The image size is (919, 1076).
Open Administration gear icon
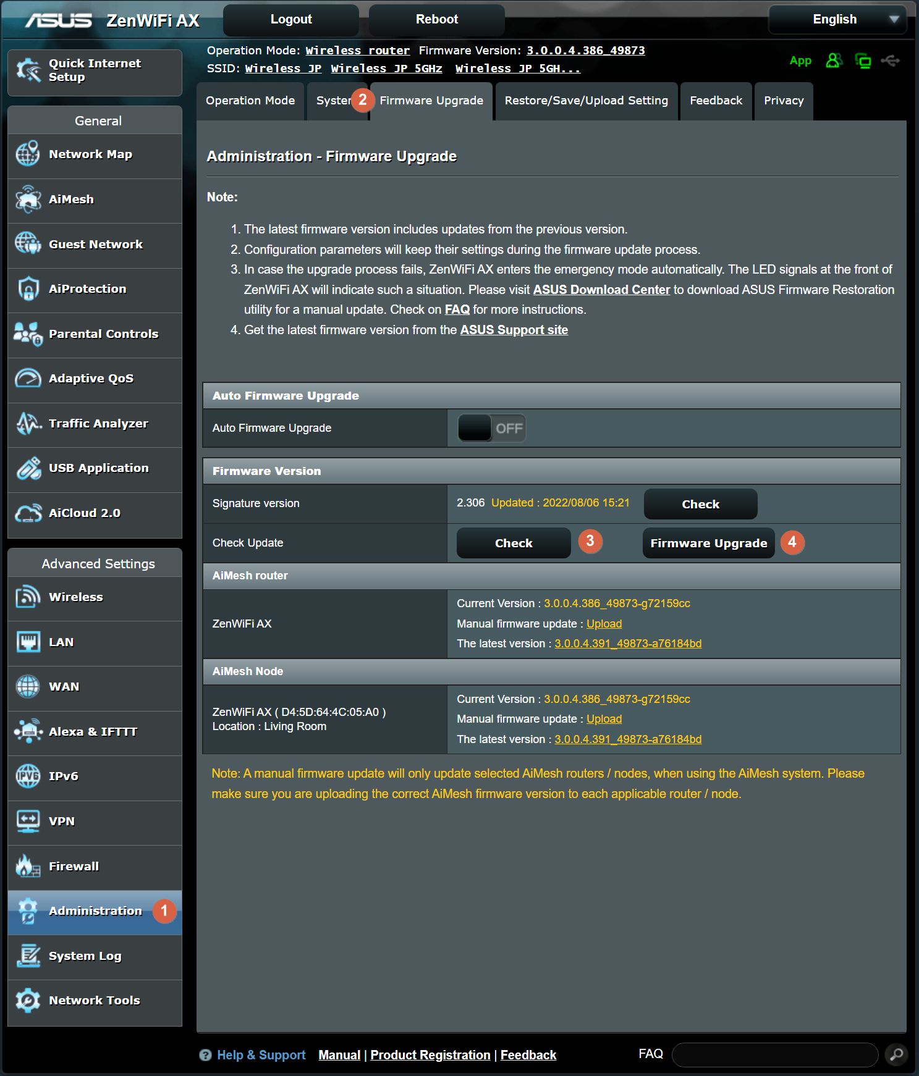tap(28, 910)
